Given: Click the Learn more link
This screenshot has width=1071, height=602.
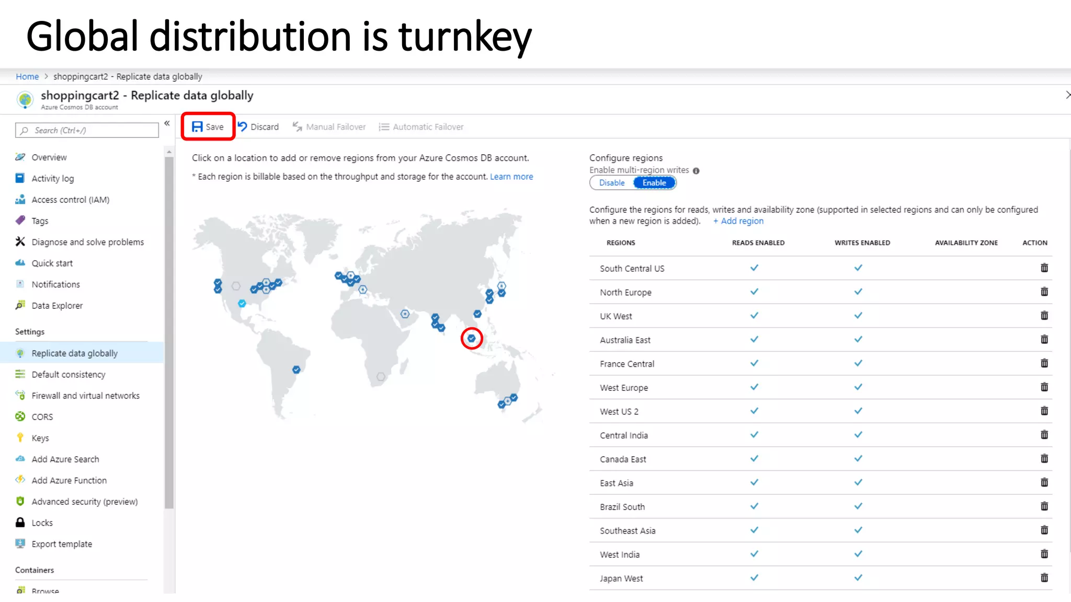Looking at the screenshot, I should coord(511,177).
